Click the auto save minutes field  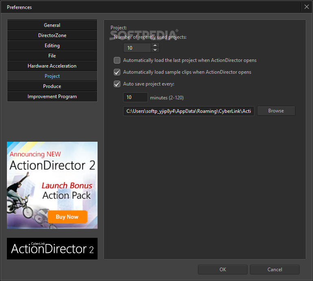tap(135, 97)
